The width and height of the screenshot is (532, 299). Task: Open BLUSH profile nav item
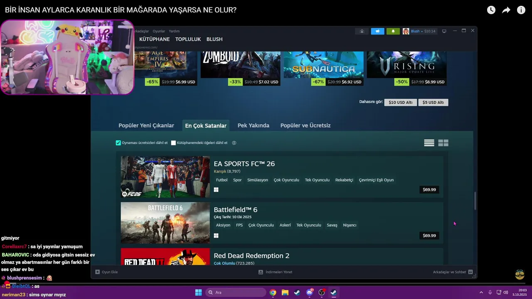click(x=214, y=39)
